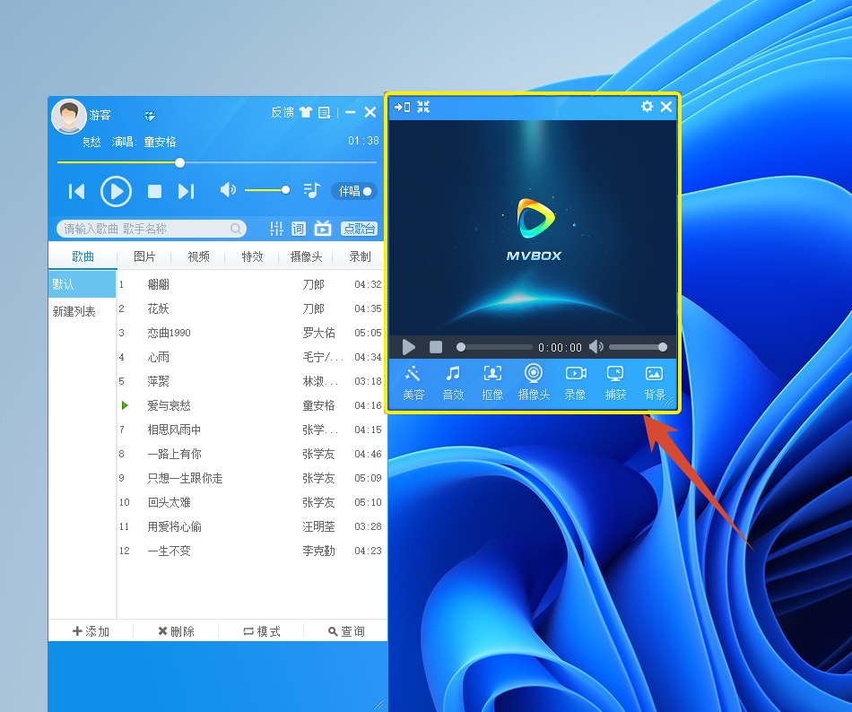Select the 抠像 matting tool
Viewport: 852px width, 712px height.
coord(492,383)
